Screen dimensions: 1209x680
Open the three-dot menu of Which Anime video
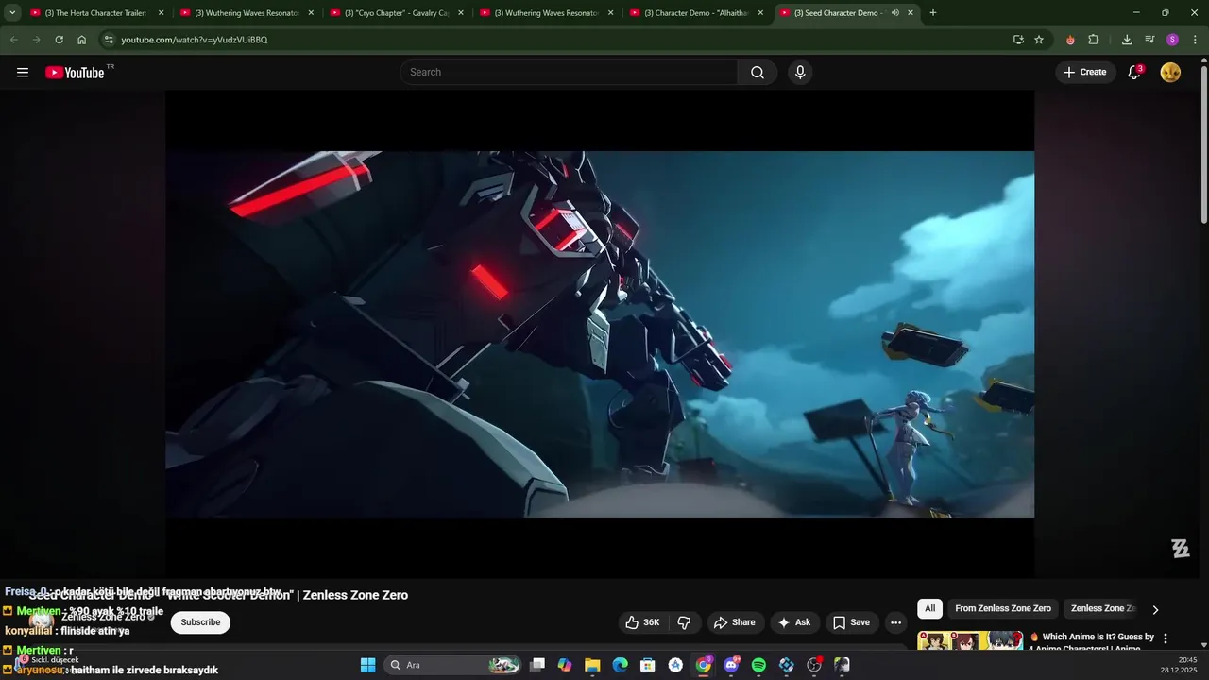[x=1165, y=638]
